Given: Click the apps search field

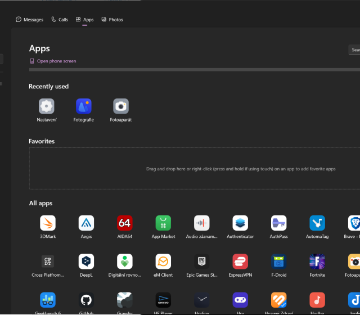Looking at the screenshot, I should click(354, 50).
